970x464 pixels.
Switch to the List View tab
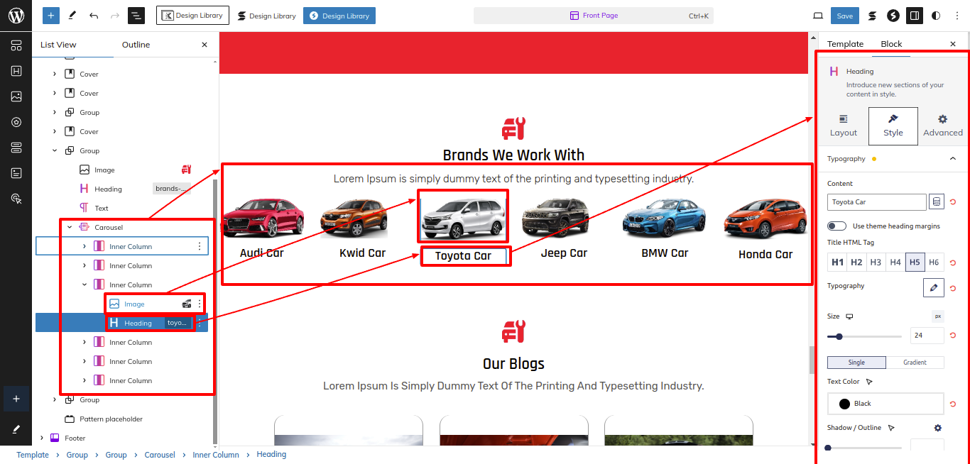[58, 45]
